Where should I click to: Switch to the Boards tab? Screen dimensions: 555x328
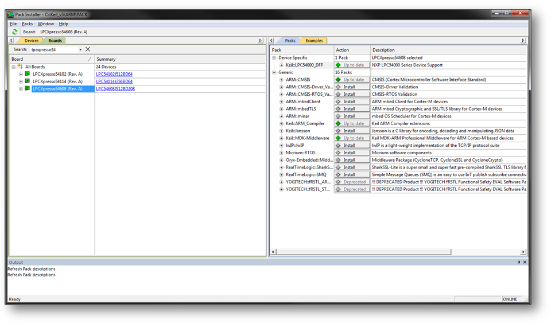pyautogui.click(x=55, y=41)
